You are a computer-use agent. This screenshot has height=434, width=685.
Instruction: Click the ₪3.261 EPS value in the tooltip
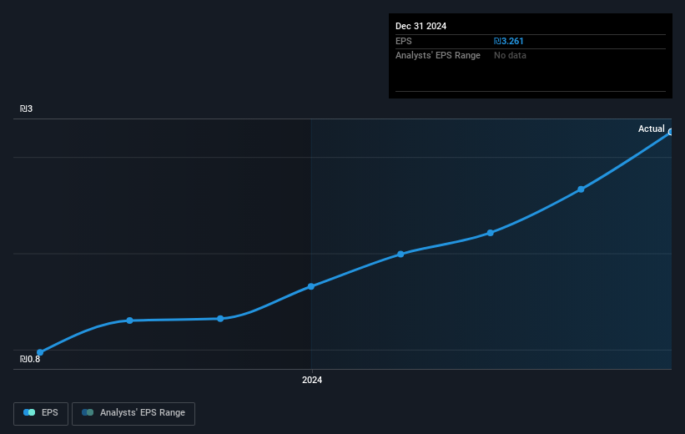click(x=508, y=41)
